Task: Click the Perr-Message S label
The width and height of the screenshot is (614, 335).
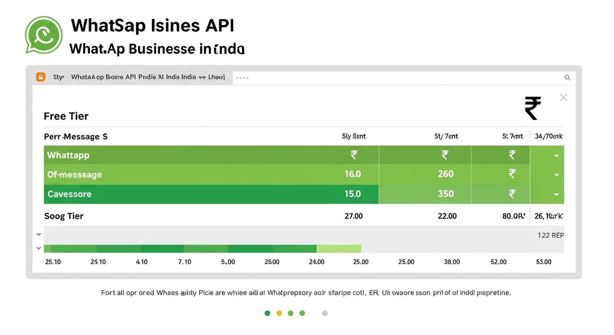Action: (76, 137)
